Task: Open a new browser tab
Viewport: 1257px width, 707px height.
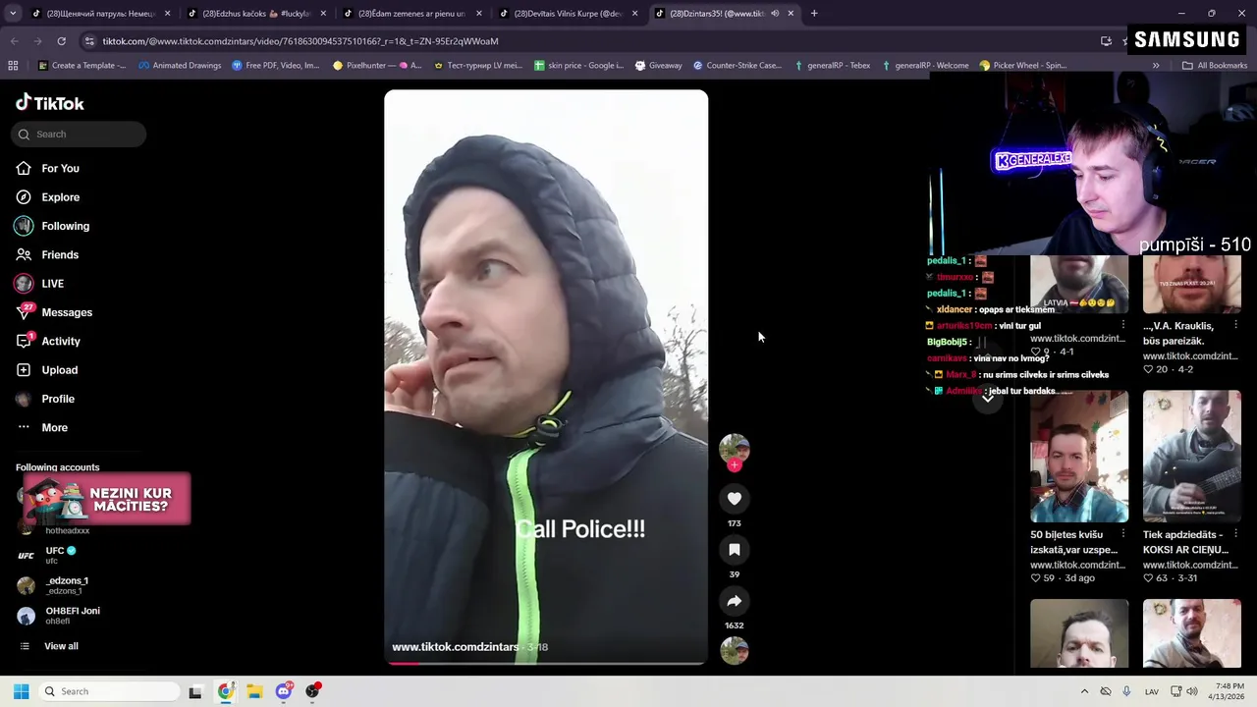Action: click(814, 14)
